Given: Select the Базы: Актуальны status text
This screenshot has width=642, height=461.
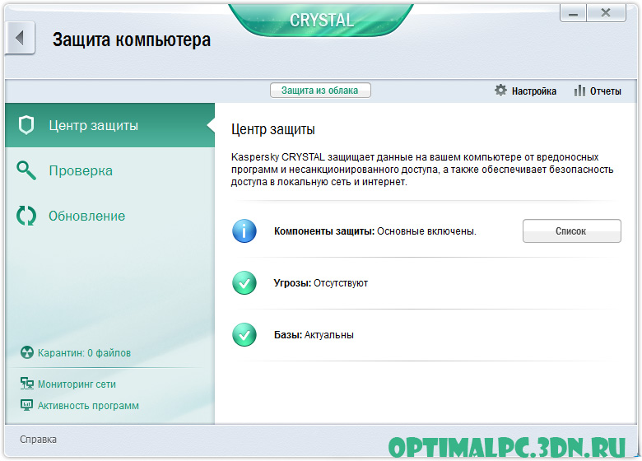Looking at the screenshot, I should (314, 335).
